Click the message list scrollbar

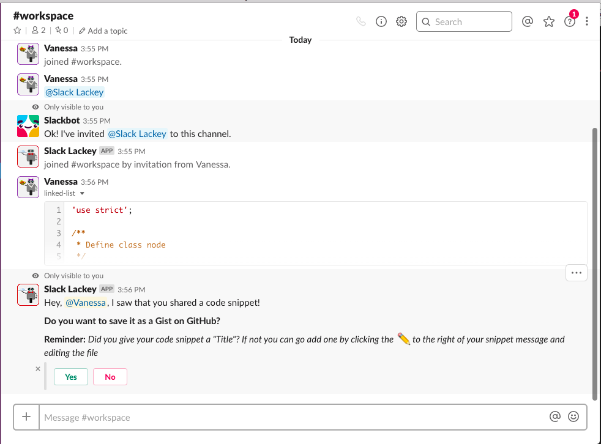[595, 264]
